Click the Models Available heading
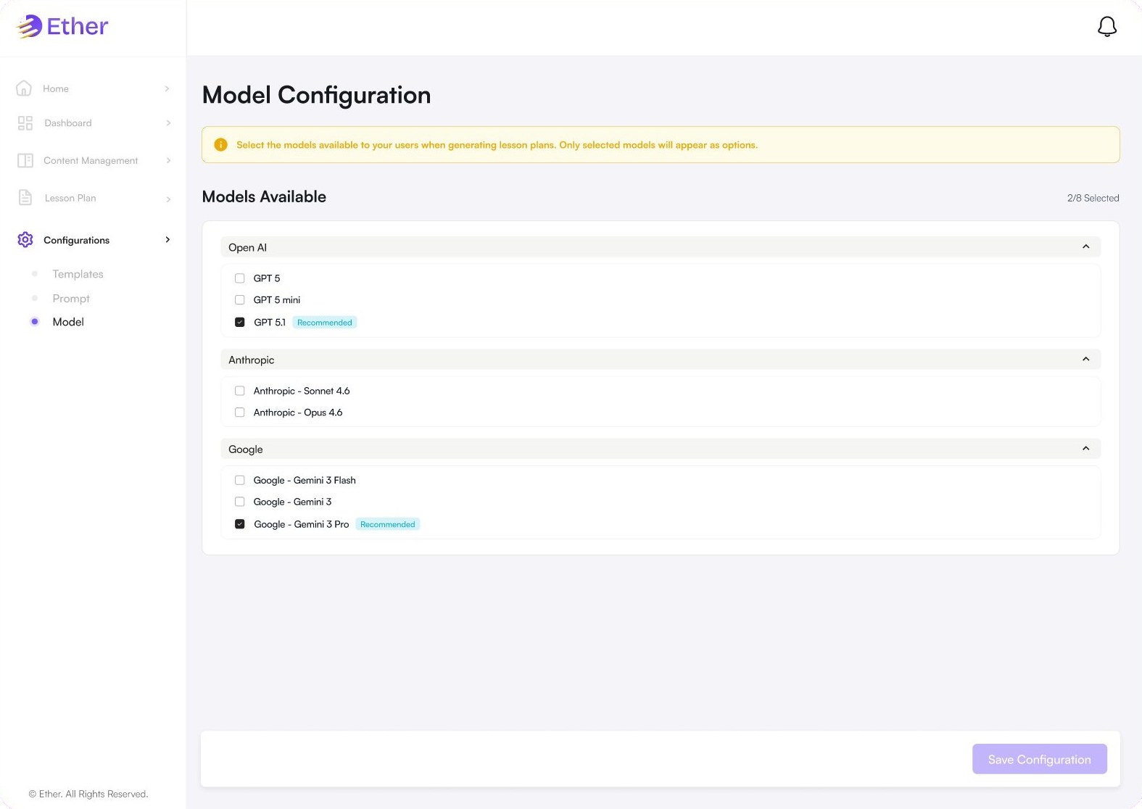1142x809 pixels. (x=264, y=196)
